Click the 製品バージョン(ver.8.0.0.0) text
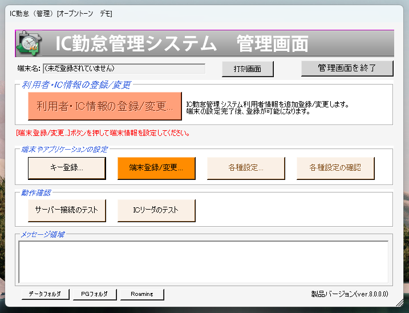Viewport: 409px width, 313px height. [350, 294]
